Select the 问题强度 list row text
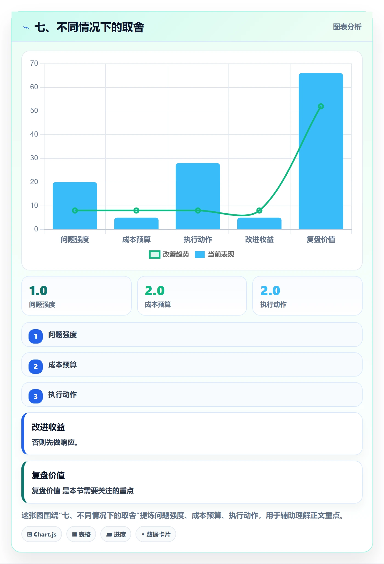384x564 pixels. tap(63, 335)
